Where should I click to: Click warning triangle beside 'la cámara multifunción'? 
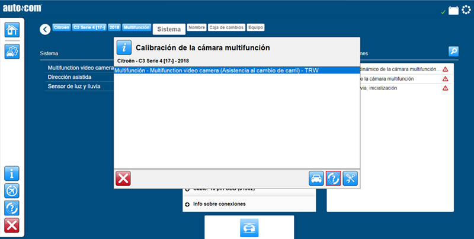click(x=446, y=79)
